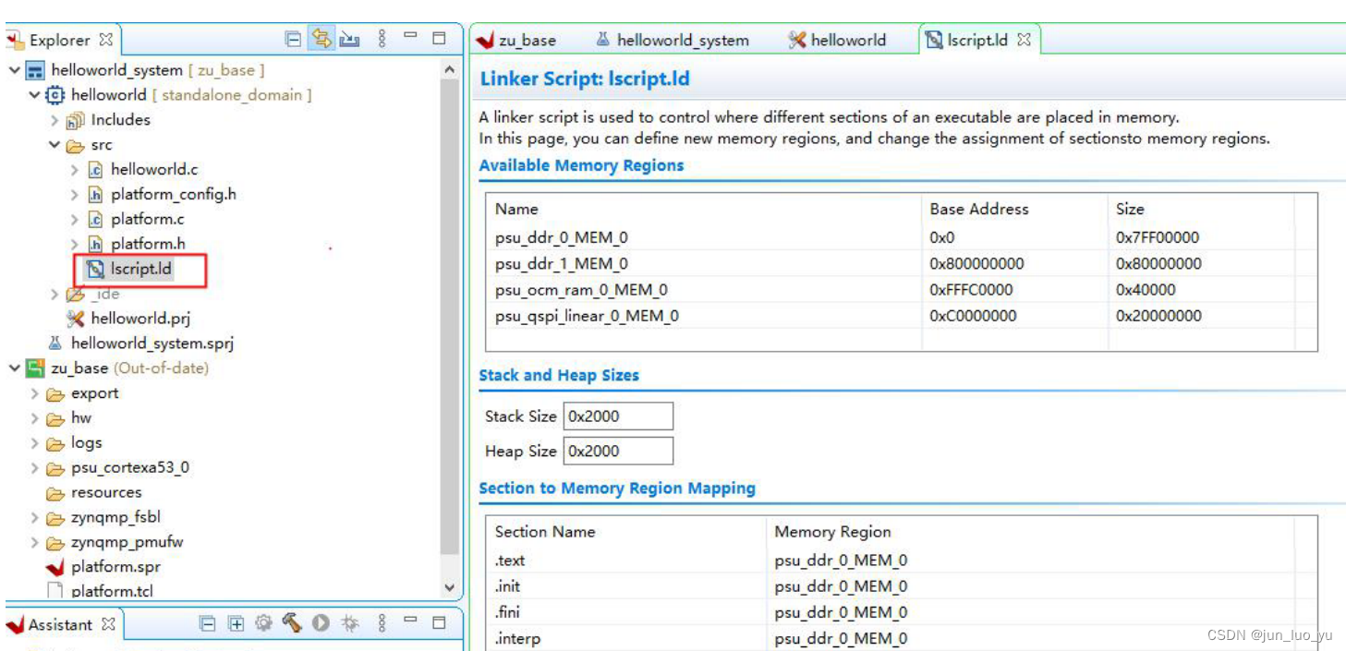Expand the psu_cortexa53_0 folder
Viewport: 1346px width, 651px height.
click(x=35, y=468)
